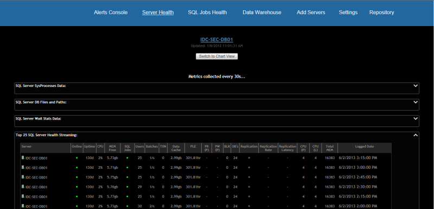Click Replication grey dot in 3:15:00 PM row
Image resolution: width=434 pixels, height=209 pixels.
tap(249, 158)
